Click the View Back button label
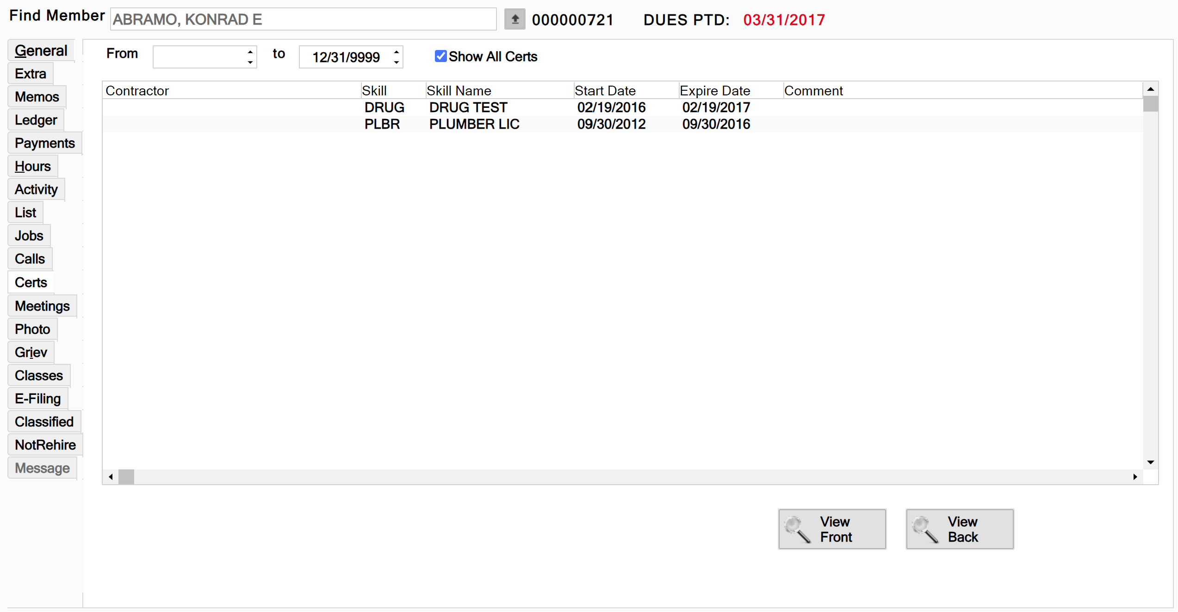Screen dimensions: 1178x612 point(962,529)
